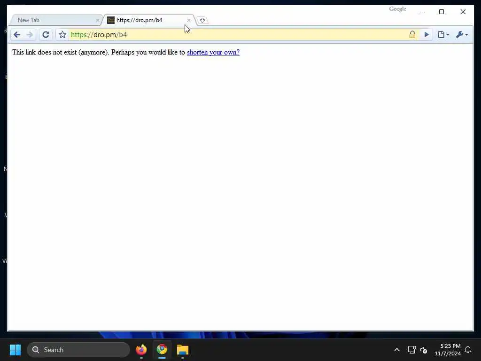Viewport: 481px width, 361px height.
Task: Open File Explorer from the taskbar
Action: tap(183, 350)
